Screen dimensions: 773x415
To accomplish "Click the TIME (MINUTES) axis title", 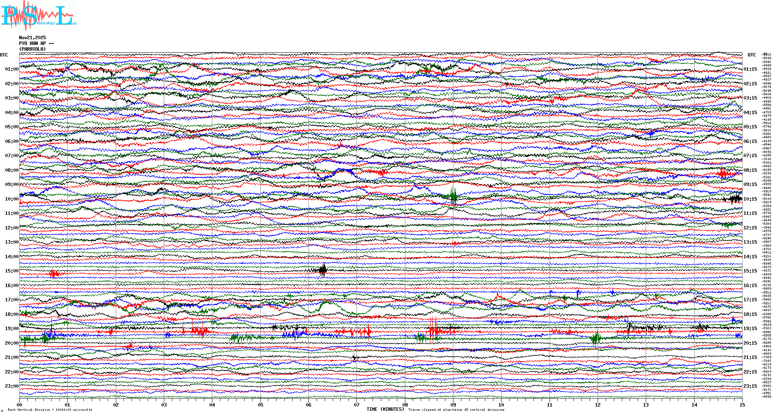I will point(385,409).
